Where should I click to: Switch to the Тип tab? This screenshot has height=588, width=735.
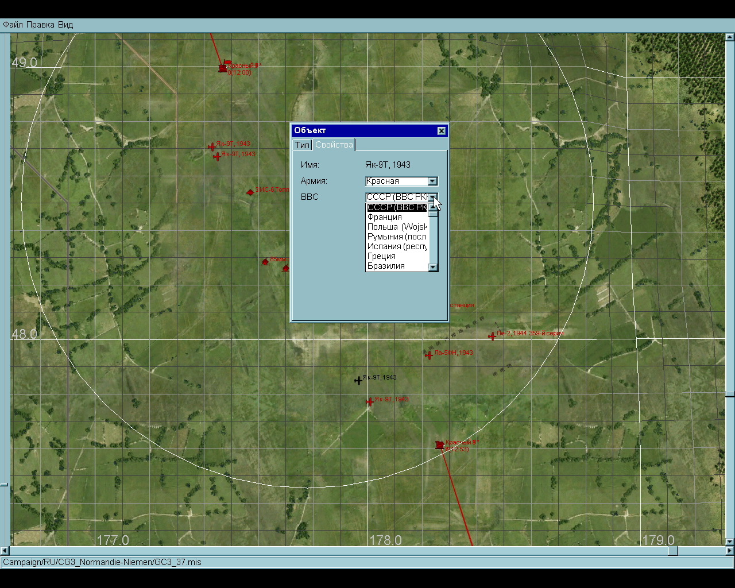tap(302, 145)
